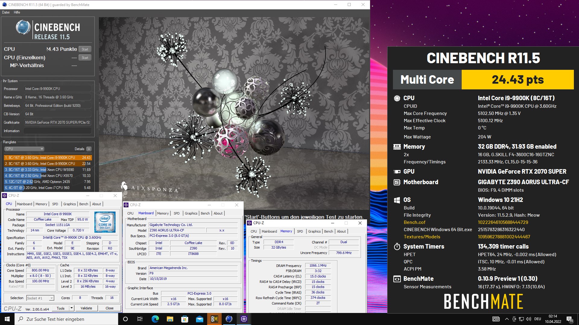The image size is (579, 325).
Task: Click the DEU input language indicator
Action: click(537, 319)
